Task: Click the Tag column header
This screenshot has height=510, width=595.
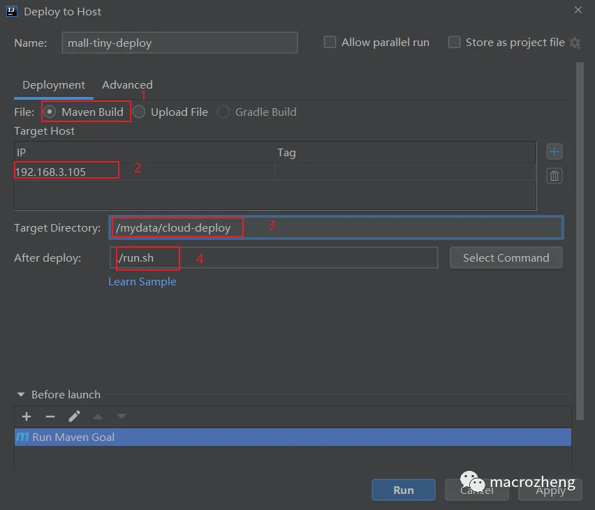Action: (405, 152)
